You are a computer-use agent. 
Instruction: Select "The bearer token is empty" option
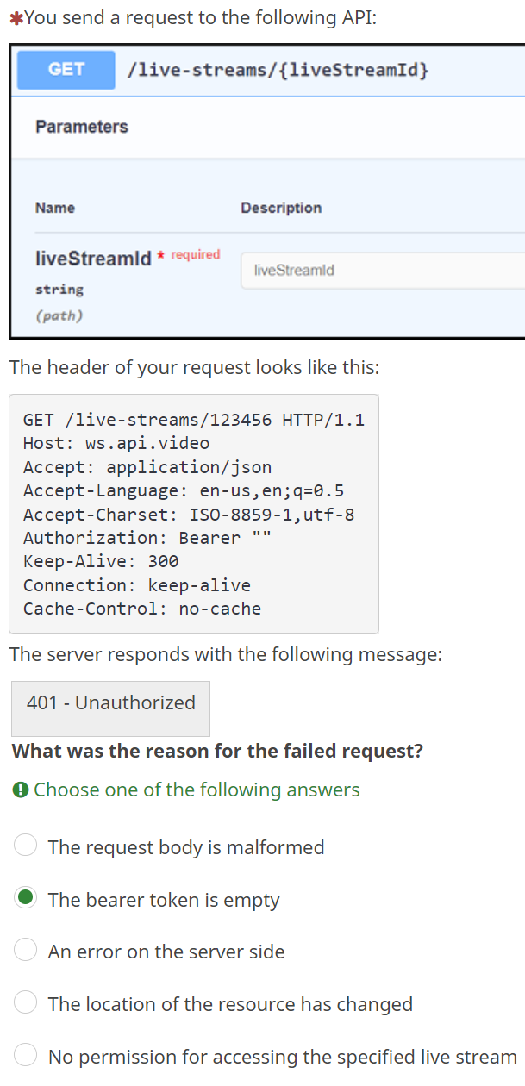(26, 898)
